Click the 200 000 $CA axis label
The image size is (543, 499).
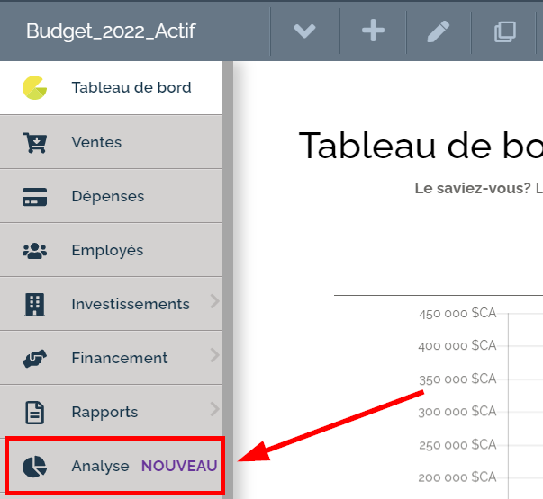point(457,477)
